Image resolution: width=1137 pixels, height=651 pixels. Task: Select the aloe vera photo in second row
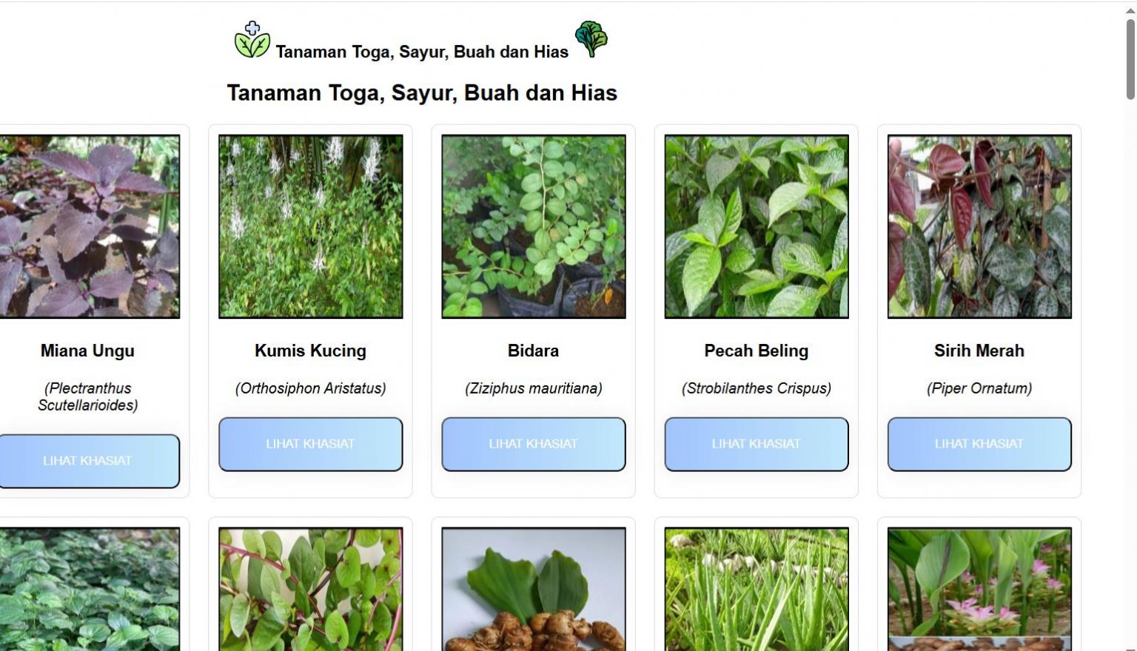(x=757, y=589)
